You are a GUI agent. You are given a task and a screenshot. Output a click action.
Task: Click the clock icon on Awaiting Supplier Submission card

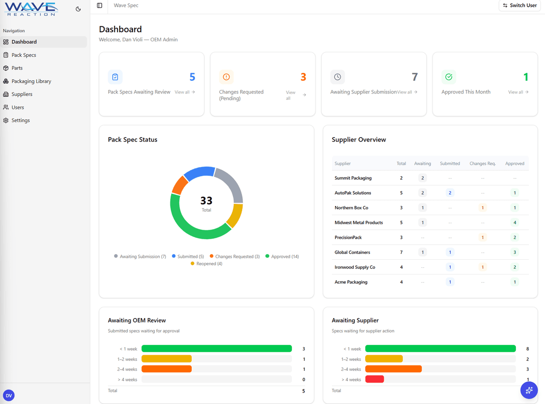tap(337, 77)
